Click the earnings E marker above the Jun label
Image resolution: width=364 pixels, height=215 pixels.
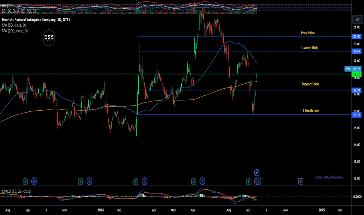[x=193, y=181]
